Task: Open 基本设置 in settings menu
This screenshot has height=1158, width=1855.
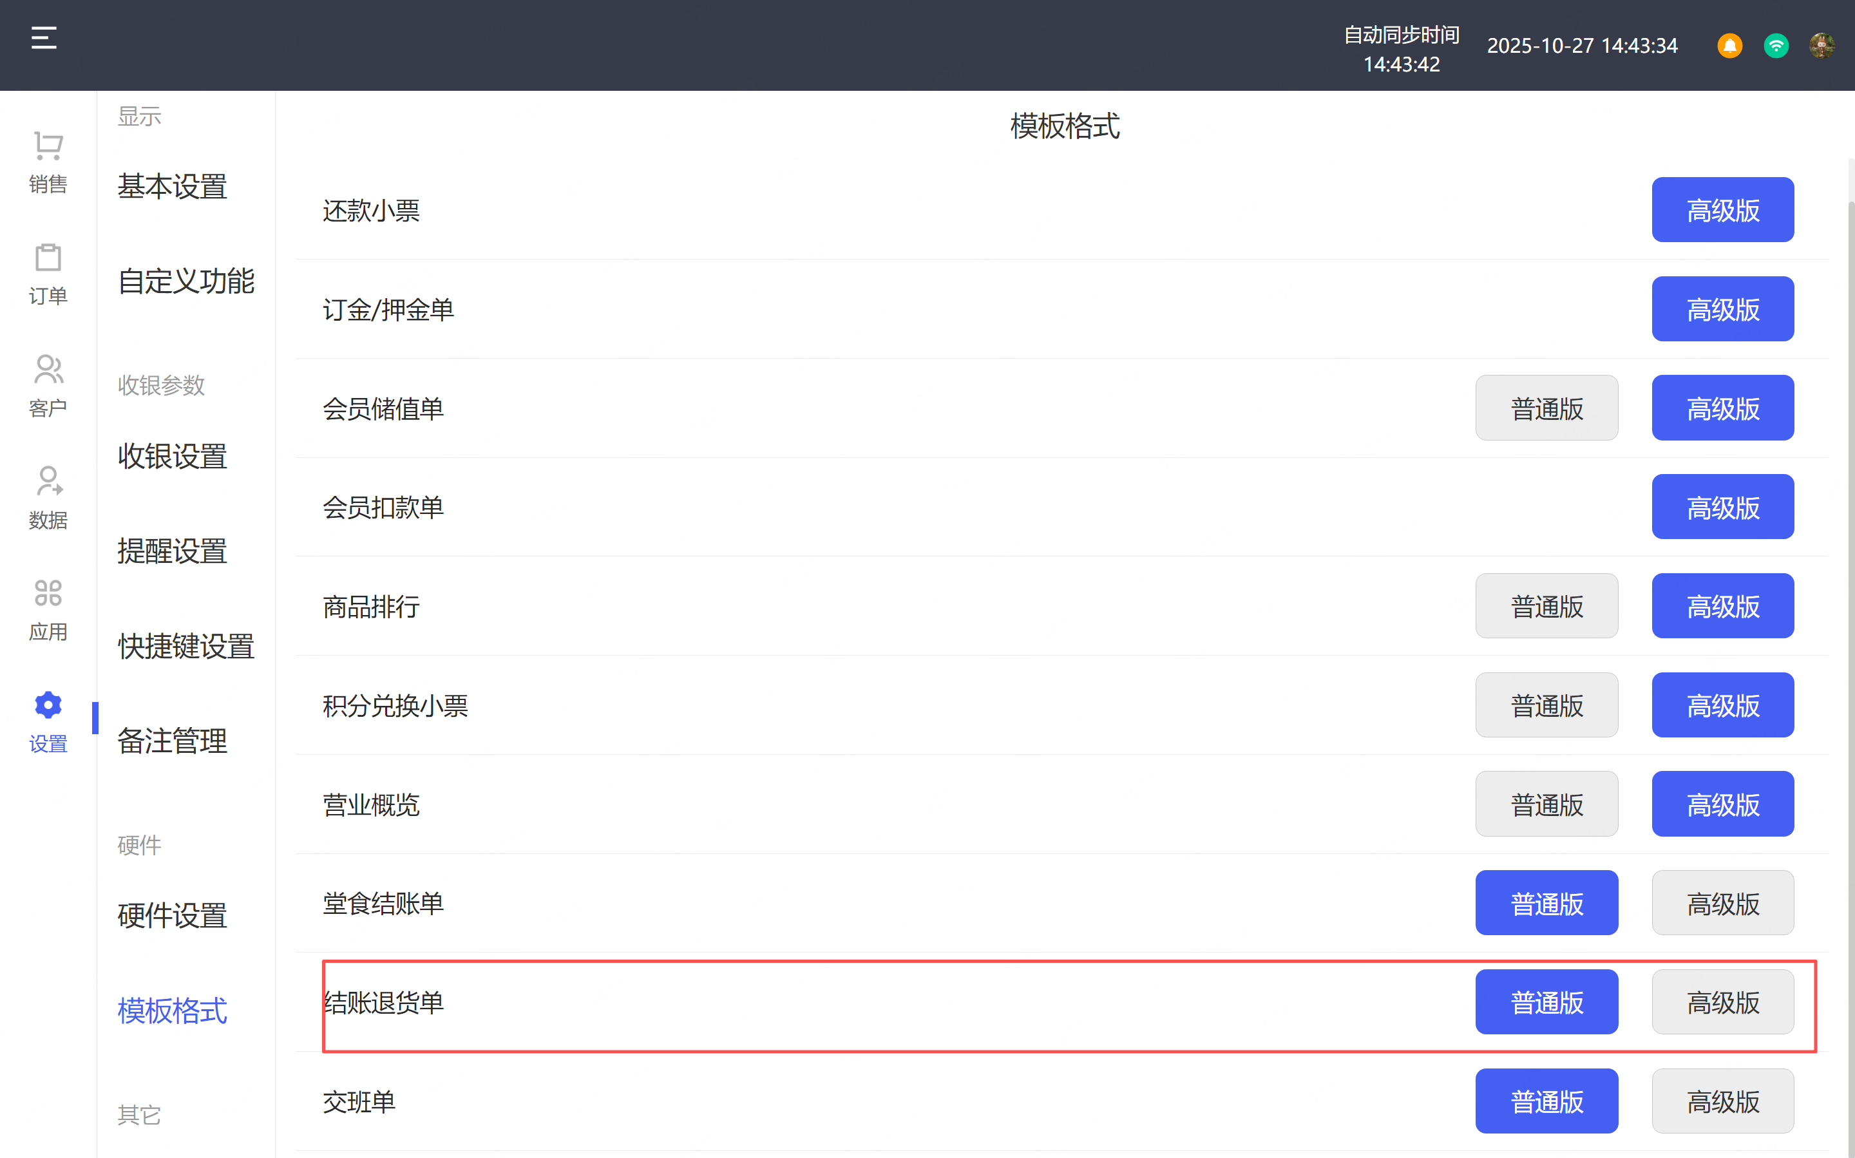Action: click(173, 186)
